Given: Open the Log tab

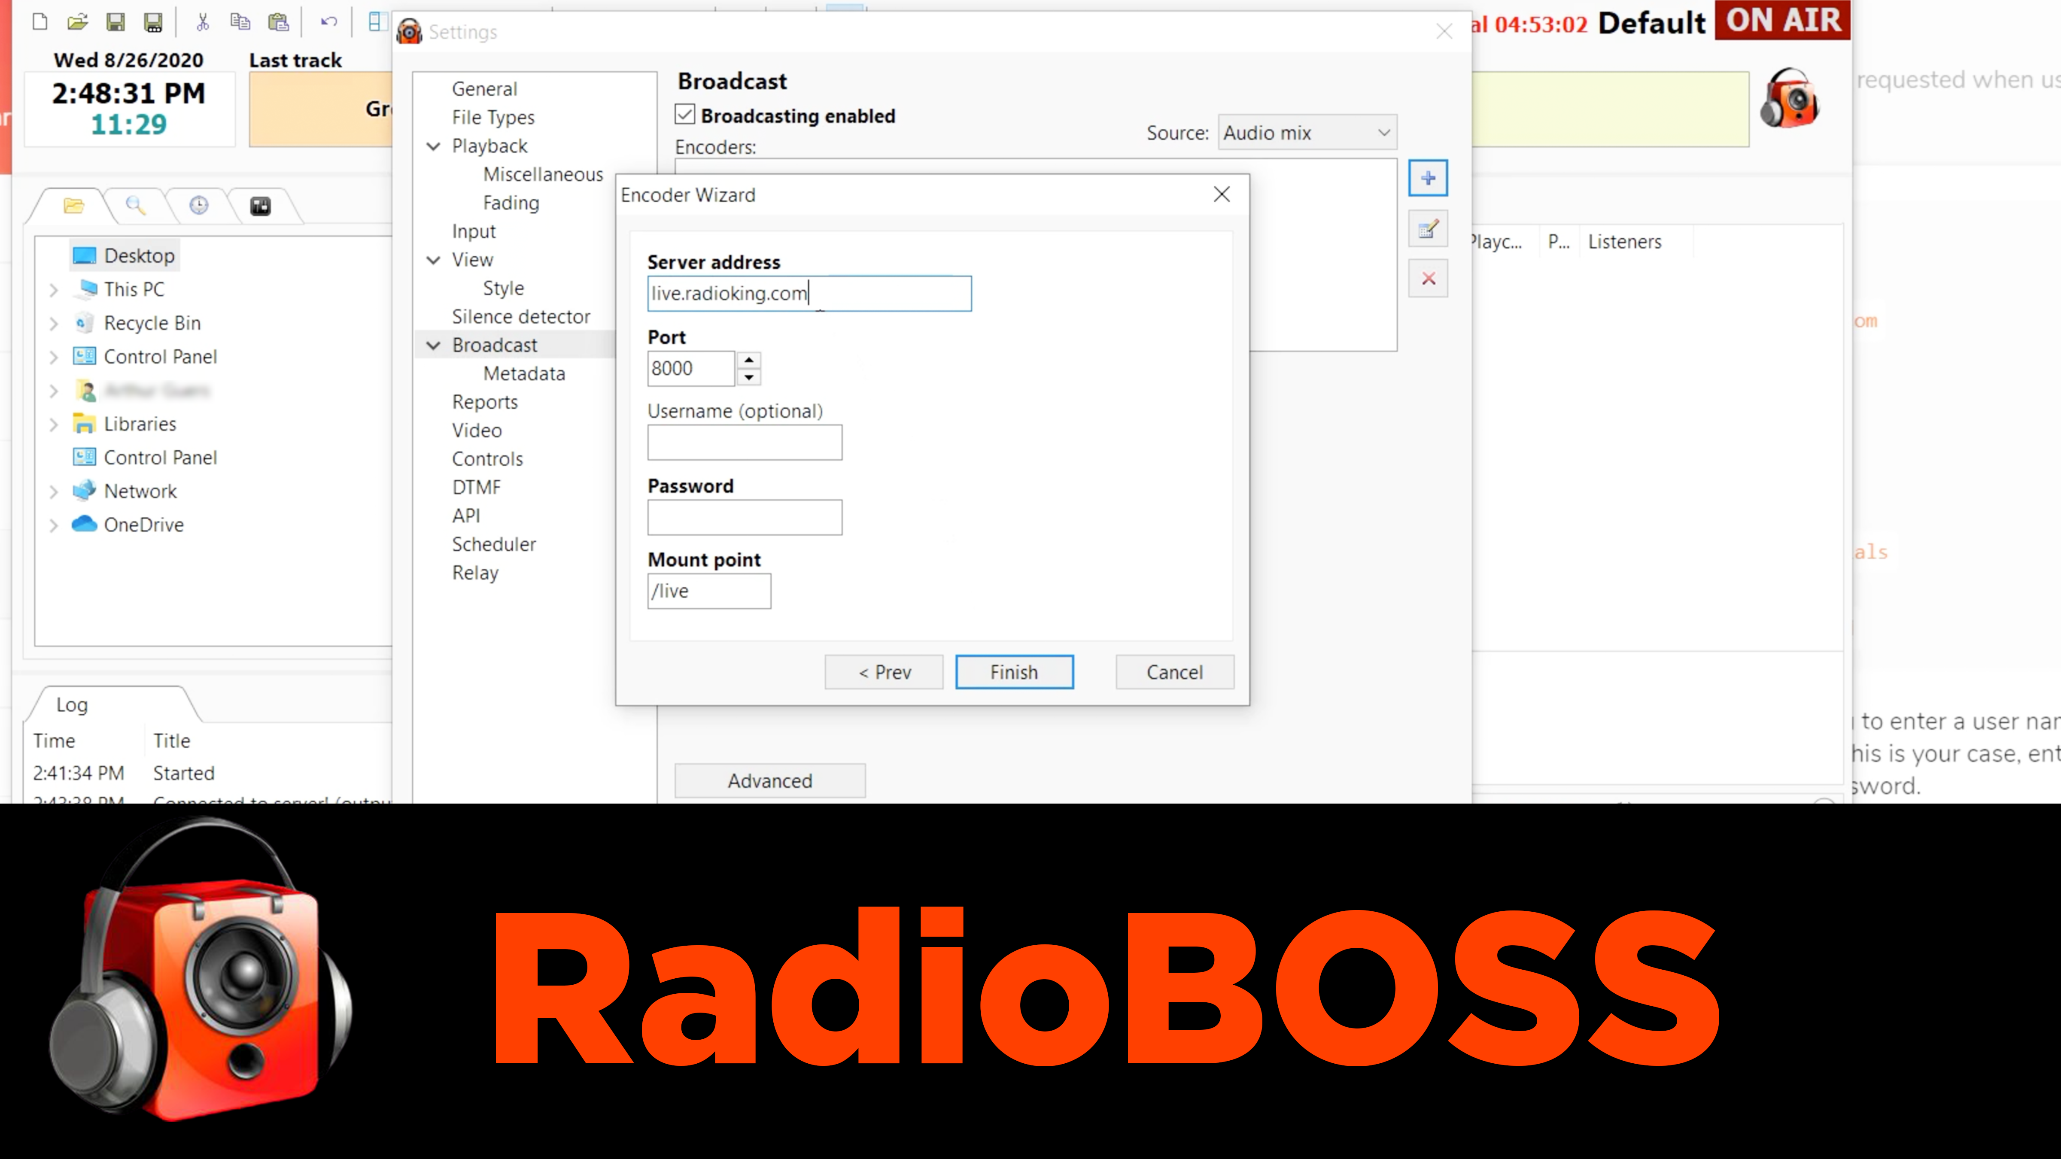Looking at the screenshot, I should 71,705.
